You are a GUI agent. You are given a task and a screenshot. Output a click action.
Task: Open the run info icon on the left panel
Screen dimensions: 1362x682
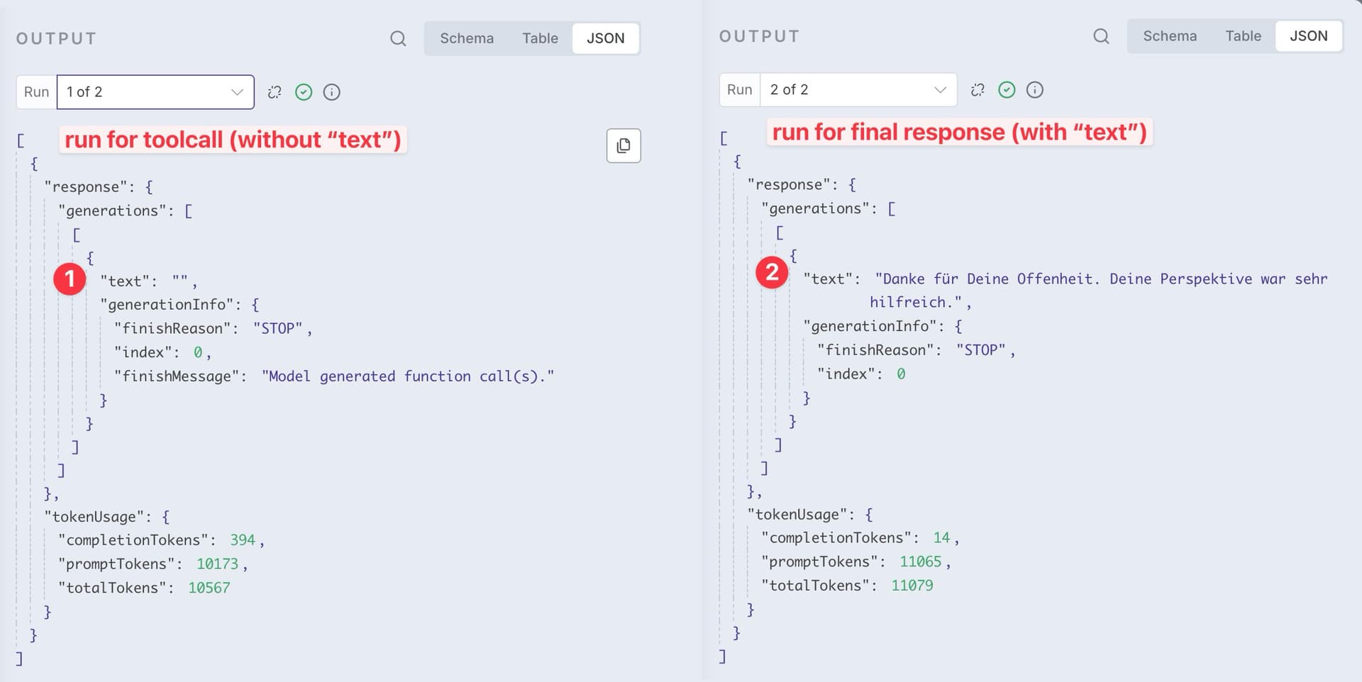tap(331, 91)
